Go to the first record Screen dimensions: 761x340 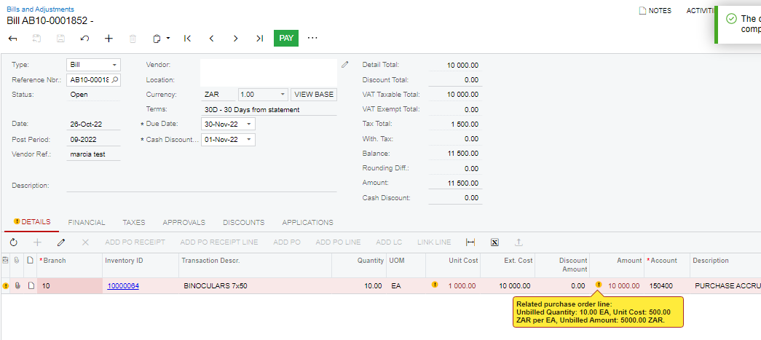point(187,38)
